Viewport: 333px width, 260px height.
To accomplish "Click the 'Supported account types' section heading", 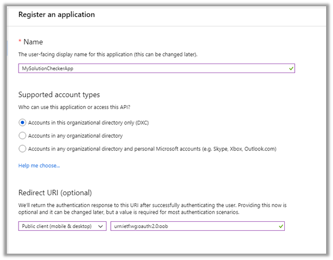I will 59,95.
